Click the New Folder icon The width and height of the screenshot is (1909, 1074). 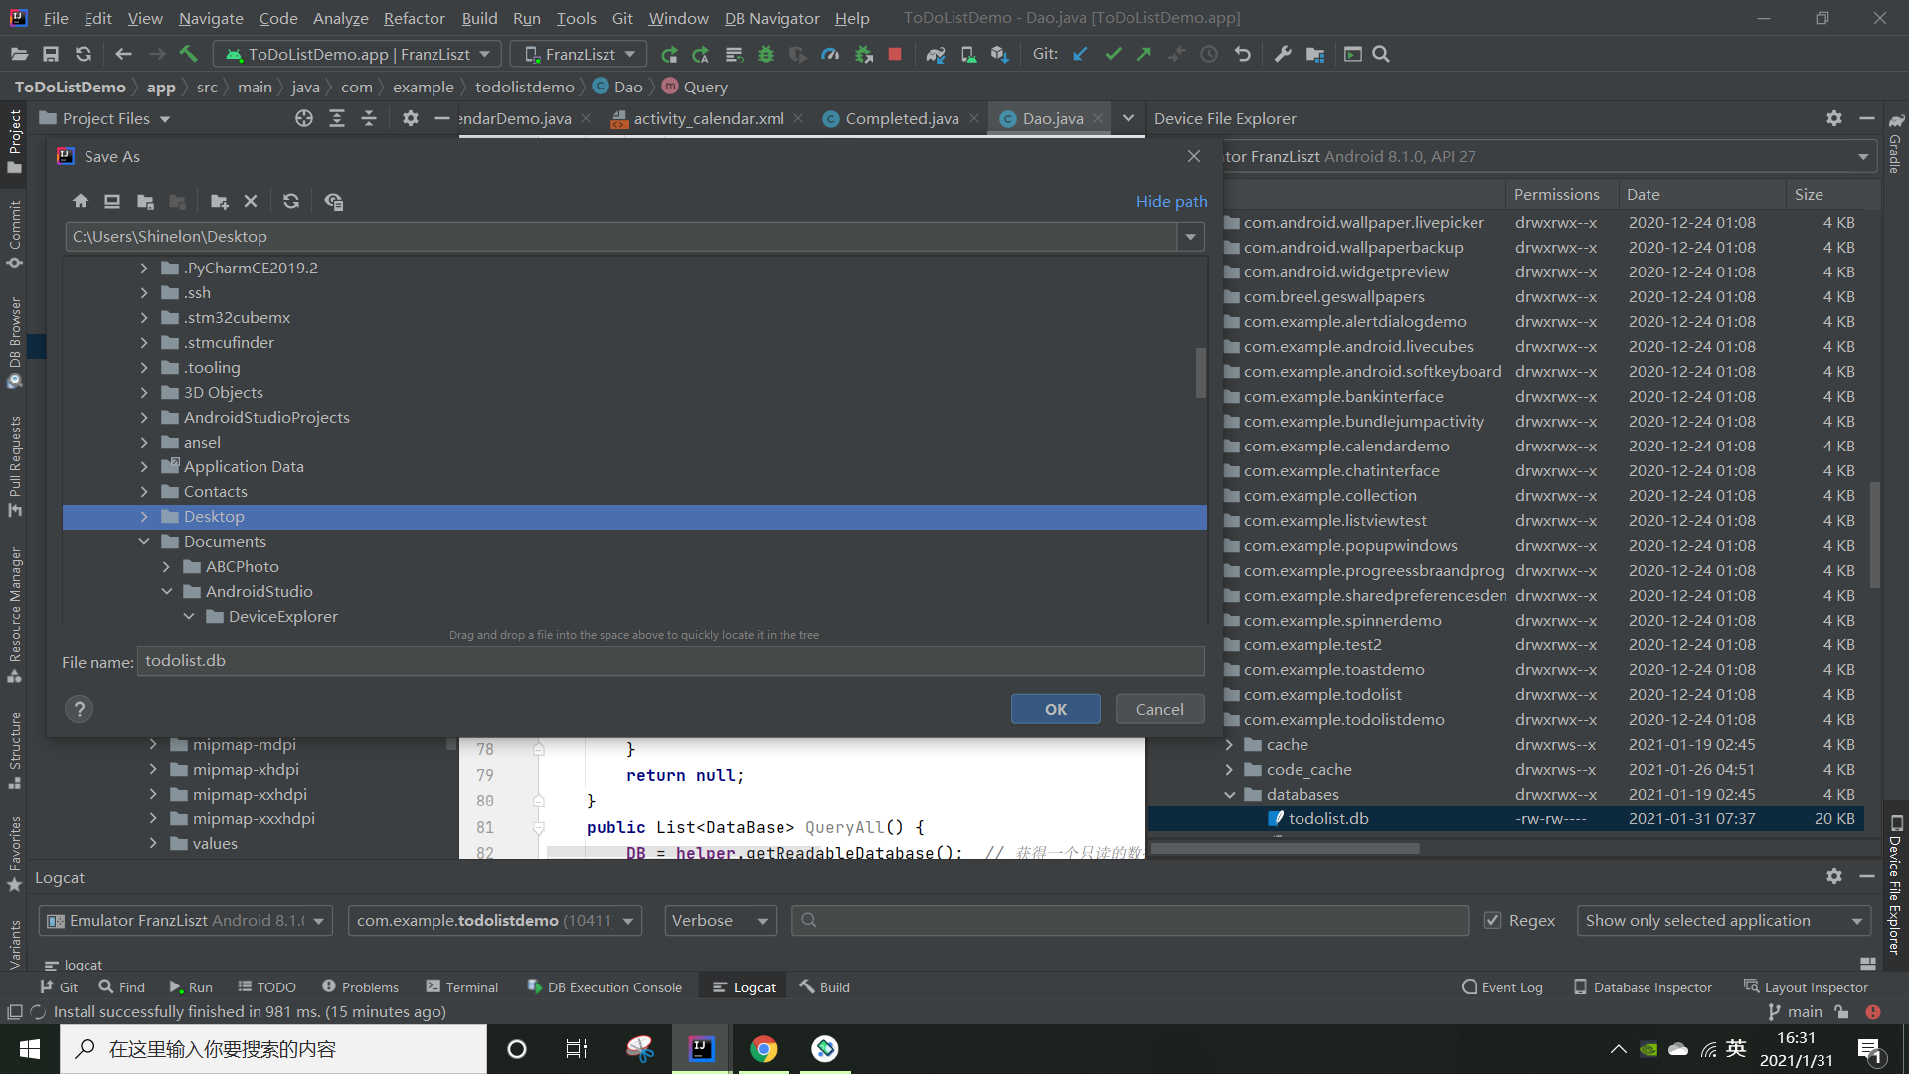tap(219, 201)
